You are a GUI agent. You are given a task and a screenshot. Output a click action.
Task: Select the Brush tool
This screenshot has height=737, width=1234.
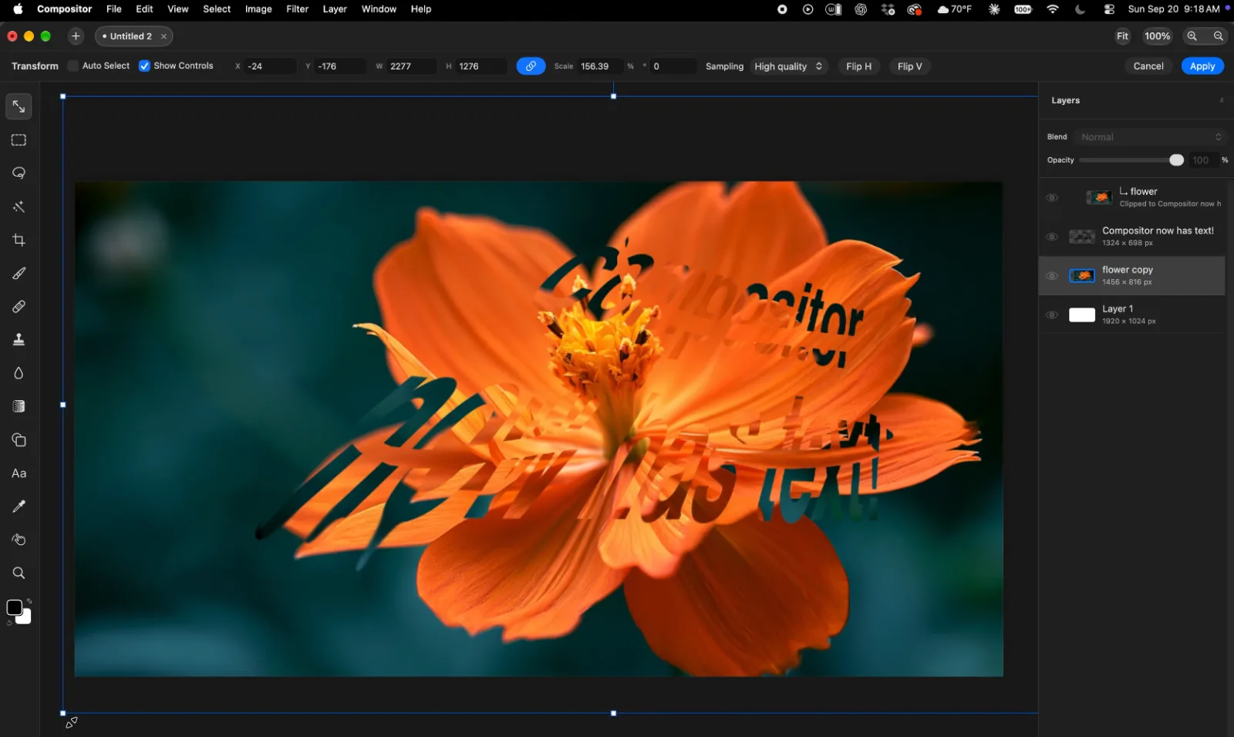pyautogui.click(x=19, y=274)
